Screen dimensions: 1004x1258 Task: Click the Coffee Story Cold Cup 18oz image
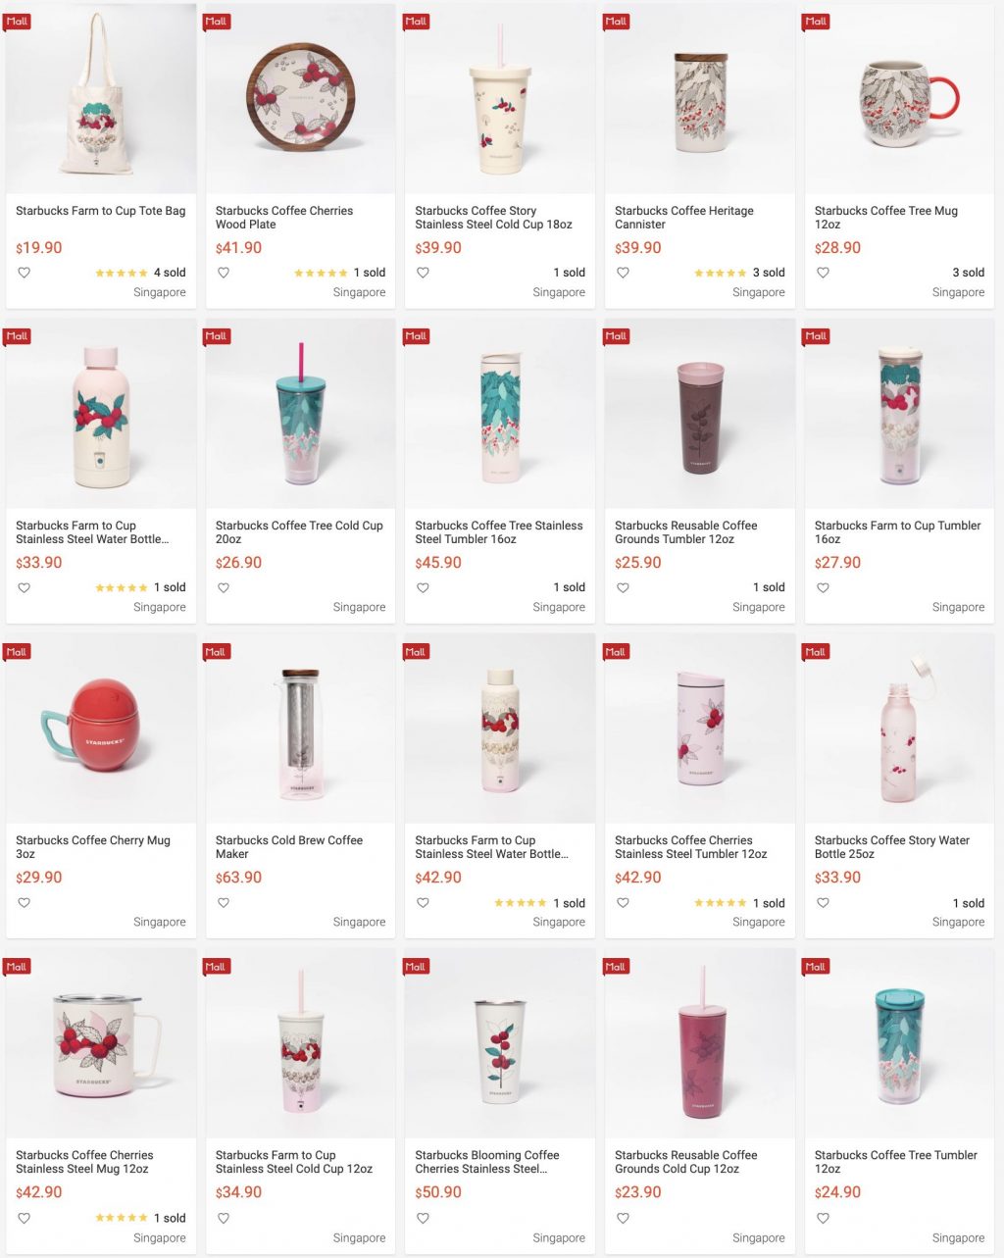[x=500, y=98]
